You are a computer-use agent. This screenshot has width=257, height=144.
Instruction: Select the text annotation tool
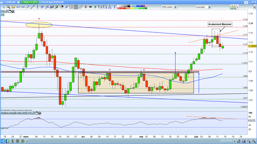pos(71,7)
